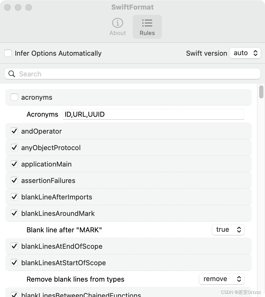The width and height of the screenshot is (265, 297).
Task: Uncheck blankLineAfterImports
Action: pyautogui.click(x=14, y=197)
